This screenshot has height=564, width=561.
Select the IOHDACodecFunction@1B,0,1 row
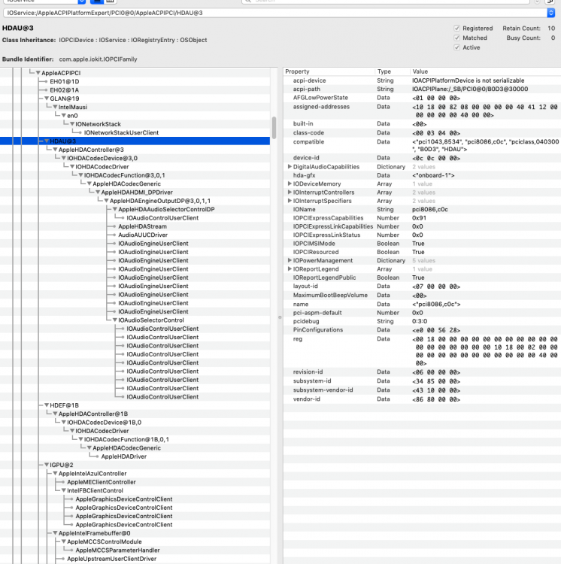pos(135,440)
